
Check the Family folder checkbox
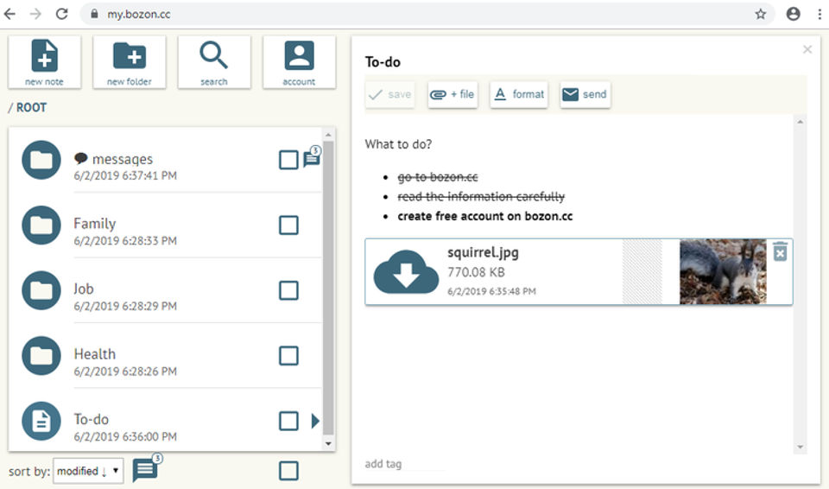coord(288,225)
